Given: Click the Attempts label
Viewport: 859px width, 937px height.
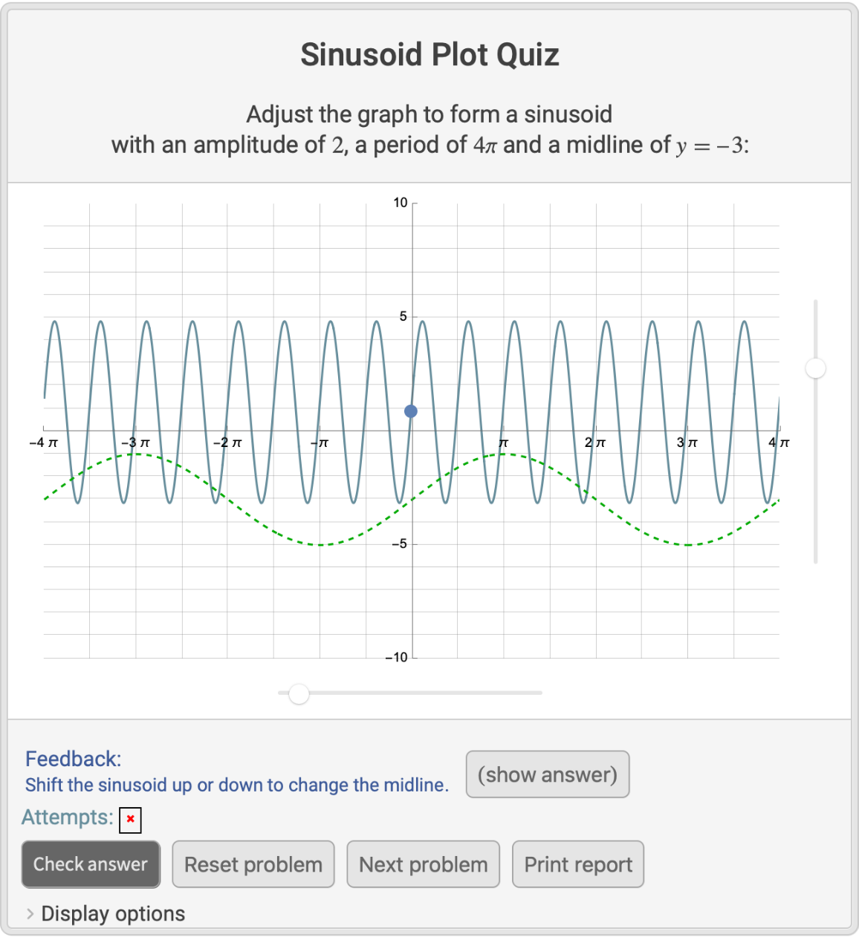Looking at the screenshot, I should (67, 817).
